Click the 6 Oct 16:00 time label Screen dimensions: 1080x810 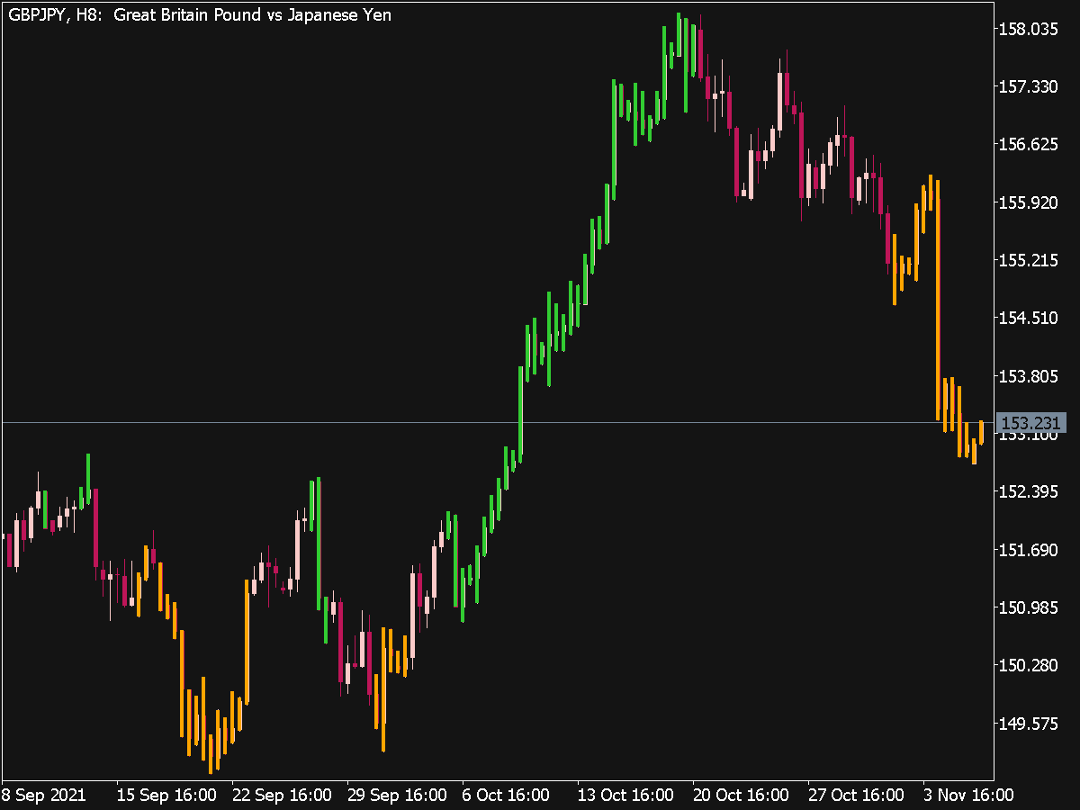(505, 795)
